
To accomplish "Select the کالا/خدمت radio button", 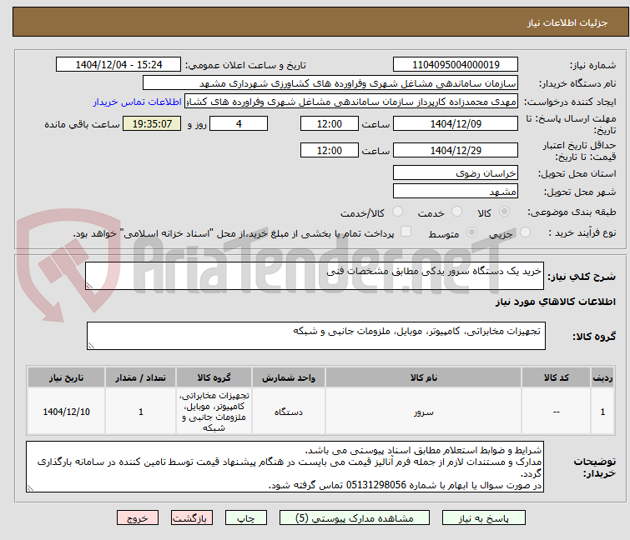I will [397, 212].
